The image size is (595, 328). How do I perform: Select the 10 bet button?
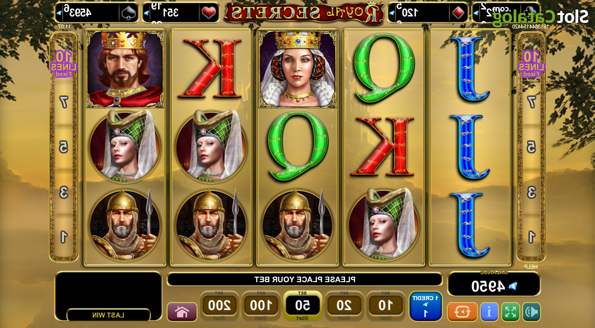pyautogui.click(x=386, y=306)
